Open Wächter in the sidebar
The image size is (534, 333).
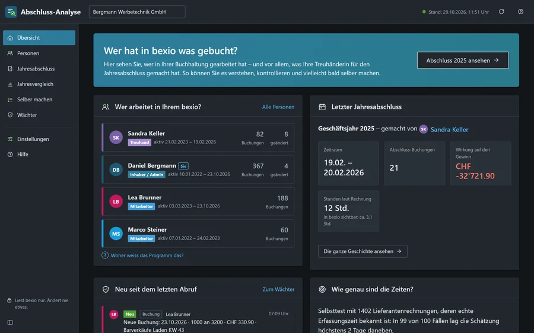coord(39,115)
